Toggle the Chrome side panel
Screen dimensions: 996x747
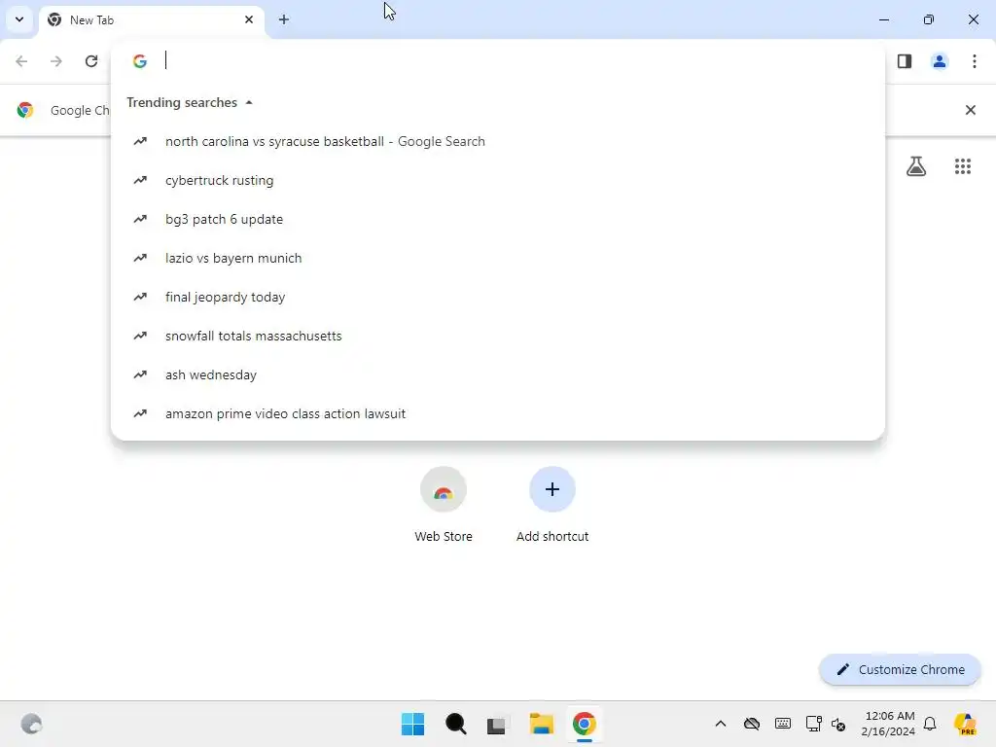coord(905,61)
